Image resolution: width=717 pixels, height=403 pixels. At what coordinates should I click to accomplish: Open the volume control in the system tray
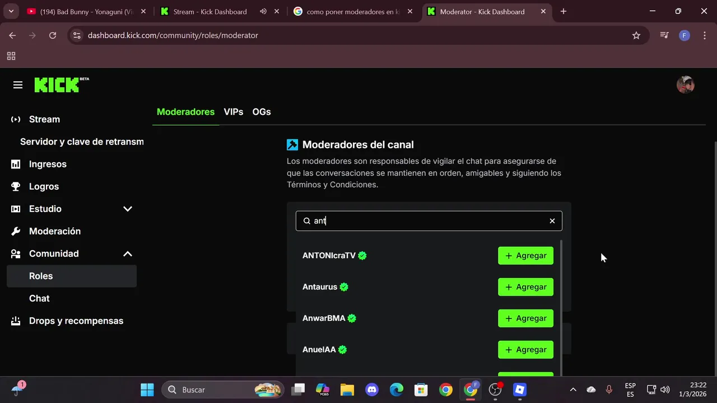[665, 390]
